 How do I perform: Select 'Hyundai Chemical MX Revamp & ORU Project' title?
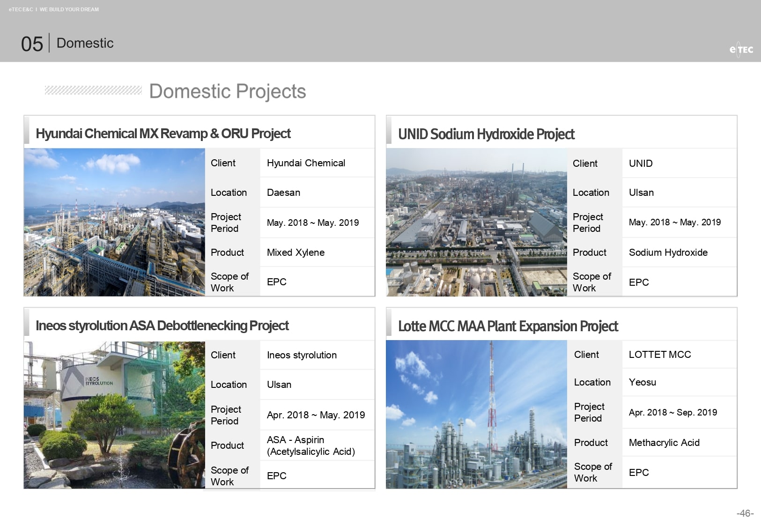pos(163,134)
